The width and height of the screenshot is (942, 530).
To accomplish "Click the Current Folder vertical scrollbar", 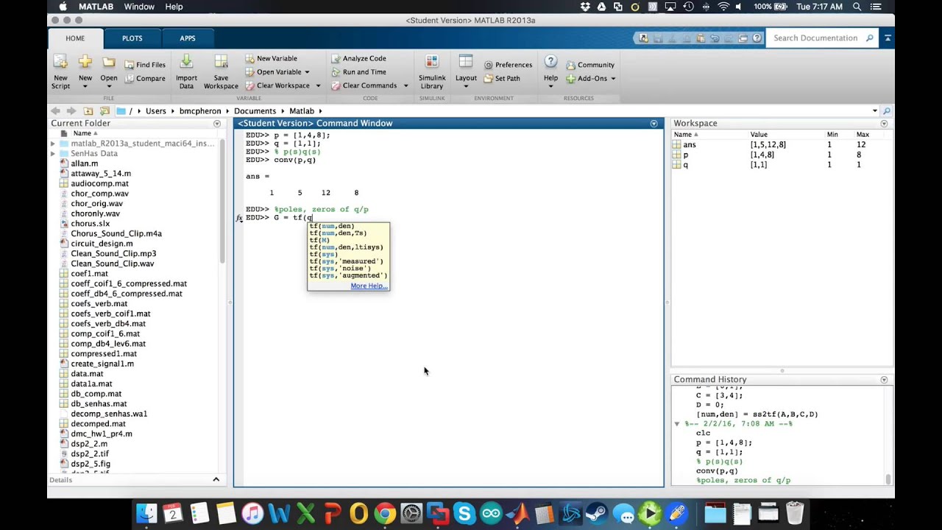I will [x=222, y=199].
